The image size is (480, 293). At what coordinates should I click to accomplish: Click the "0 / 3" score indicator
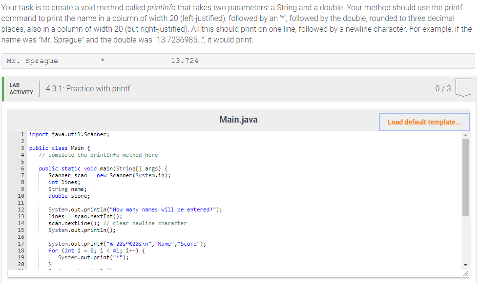443,88
